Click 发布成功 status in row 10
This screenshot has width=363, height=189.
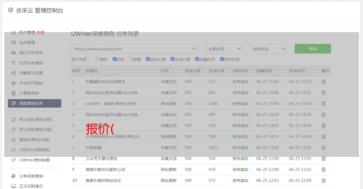pyautogui.click(x=240, y=181)
